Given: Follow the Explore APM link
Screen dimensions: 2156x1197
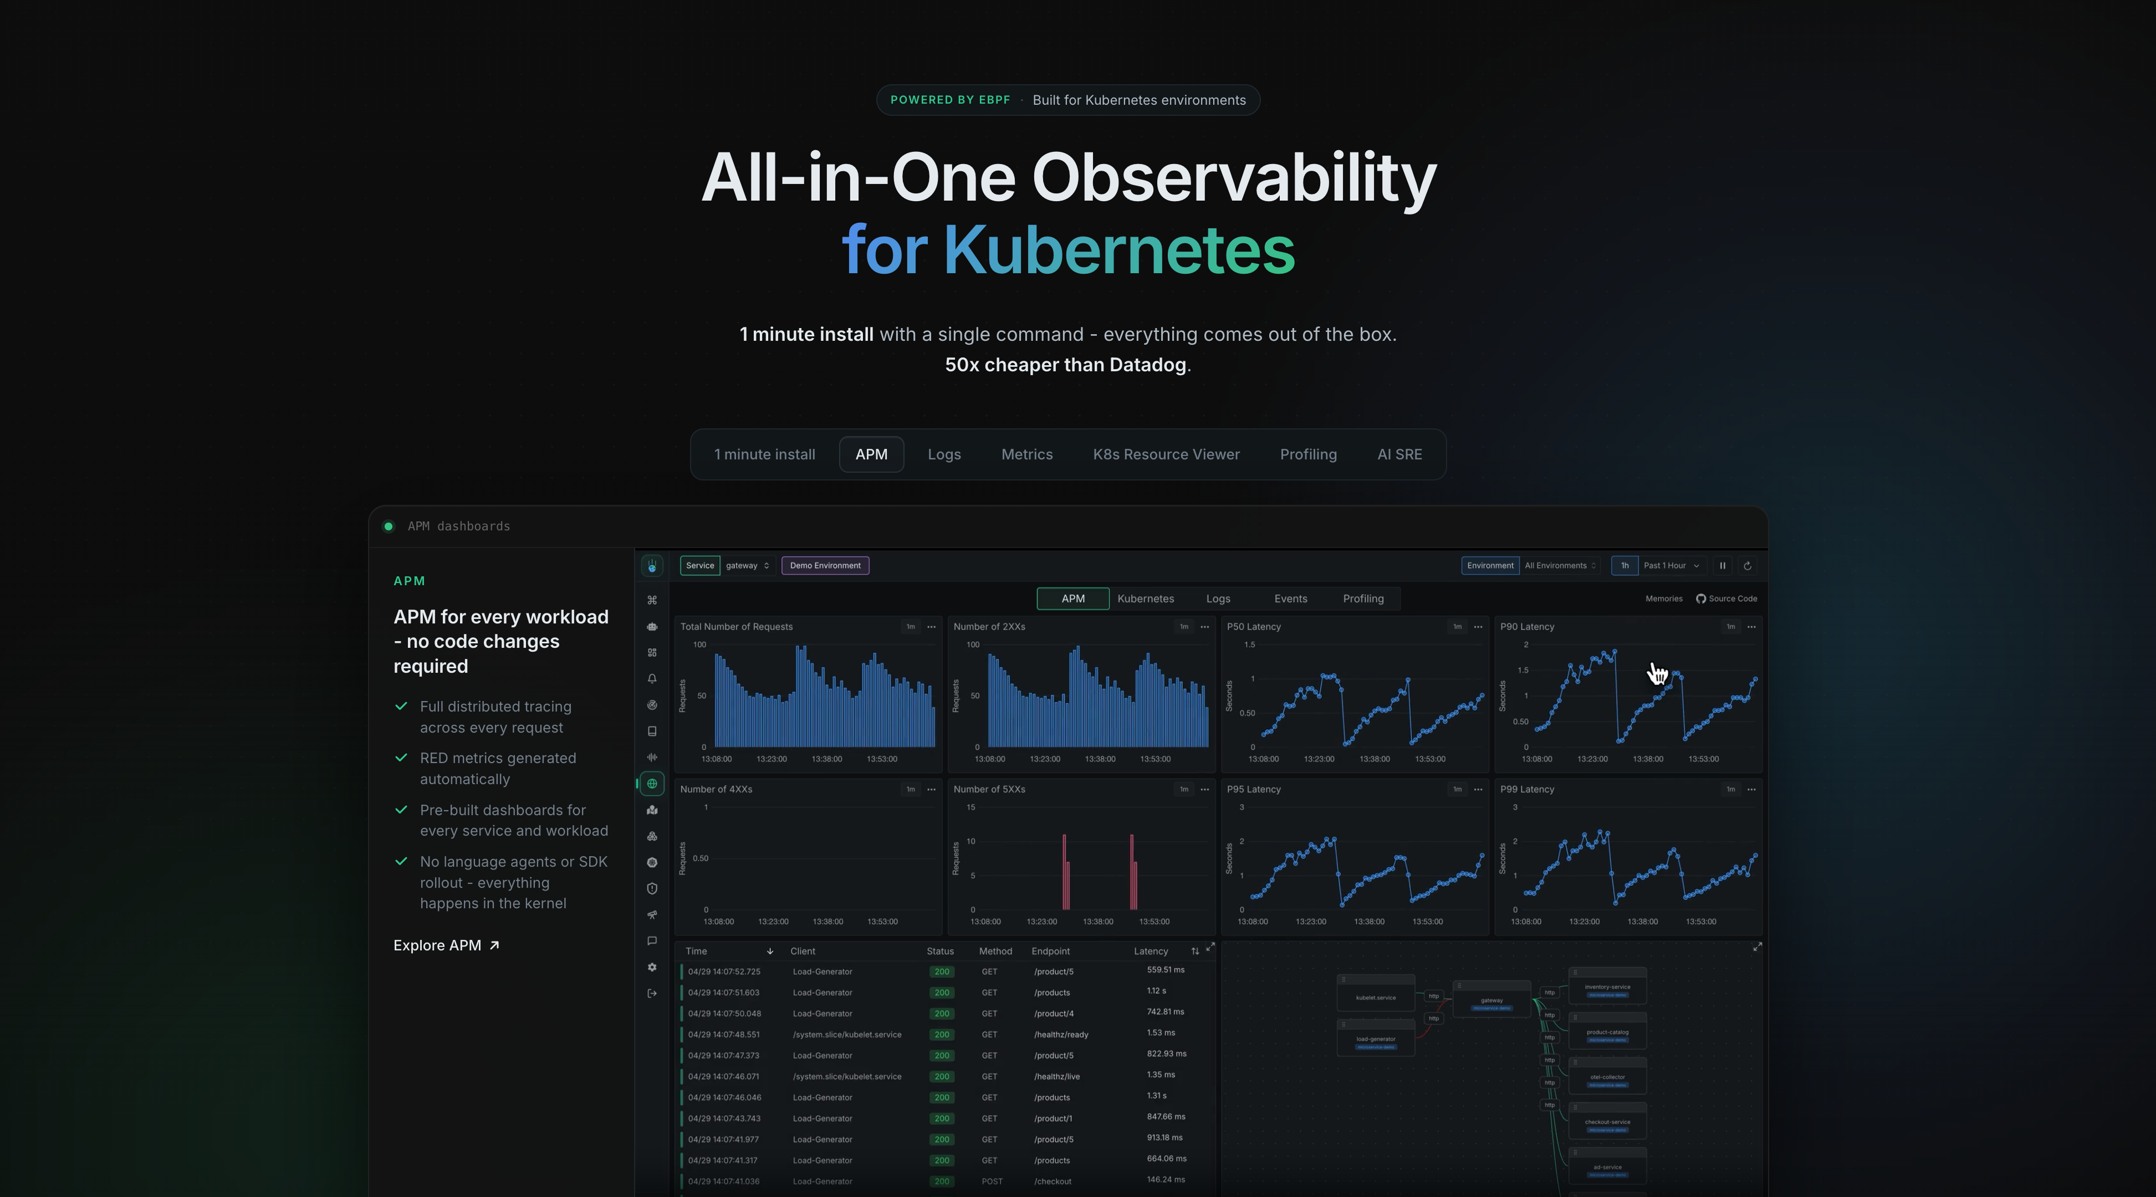Looking at the screenshot, I should pos(446,946).
